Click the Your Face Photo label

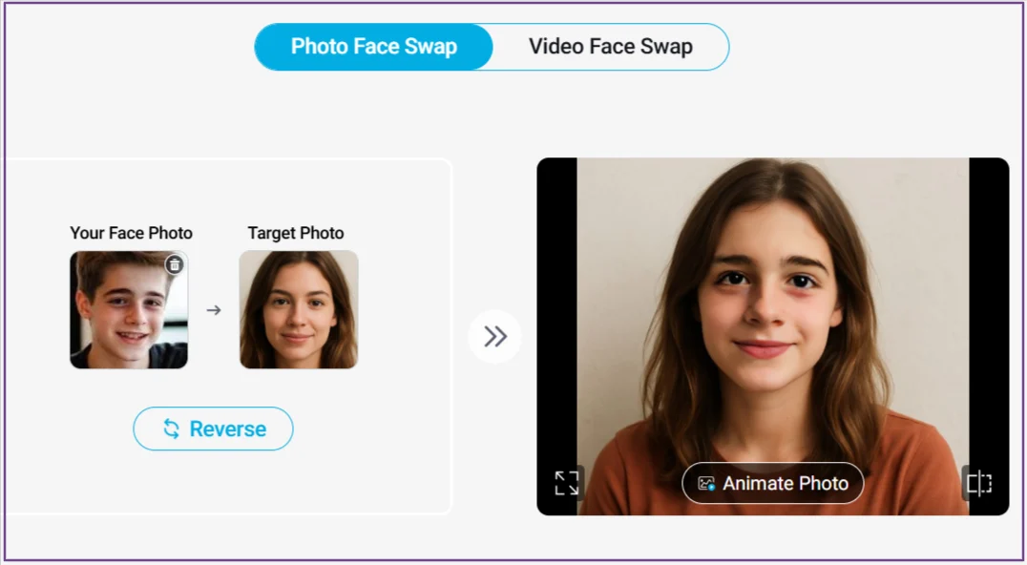pos(131,232)
